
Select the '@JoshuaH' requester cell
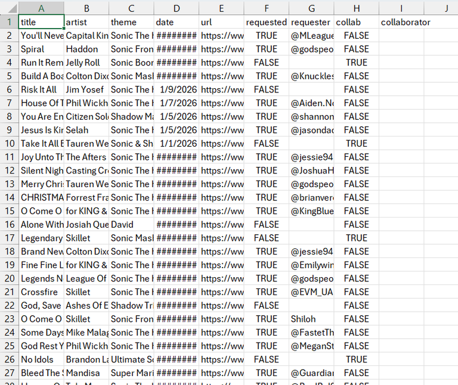point(311,170)
